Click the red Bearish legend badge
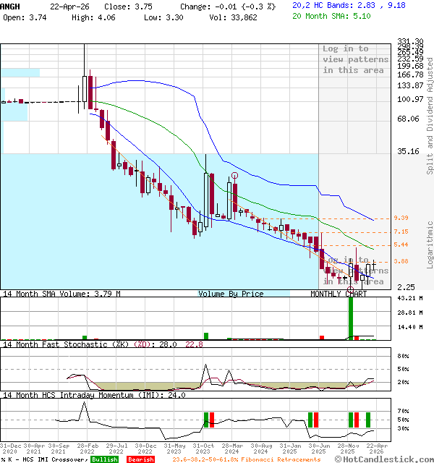 click(x=140, y=459)
